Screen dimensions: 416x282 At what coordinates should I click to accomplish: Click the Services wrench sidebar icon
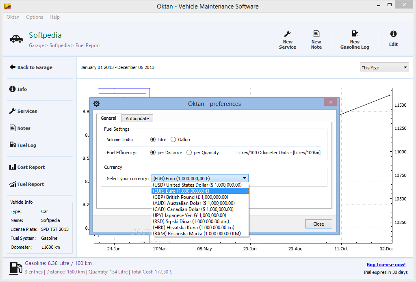point(12,111)
